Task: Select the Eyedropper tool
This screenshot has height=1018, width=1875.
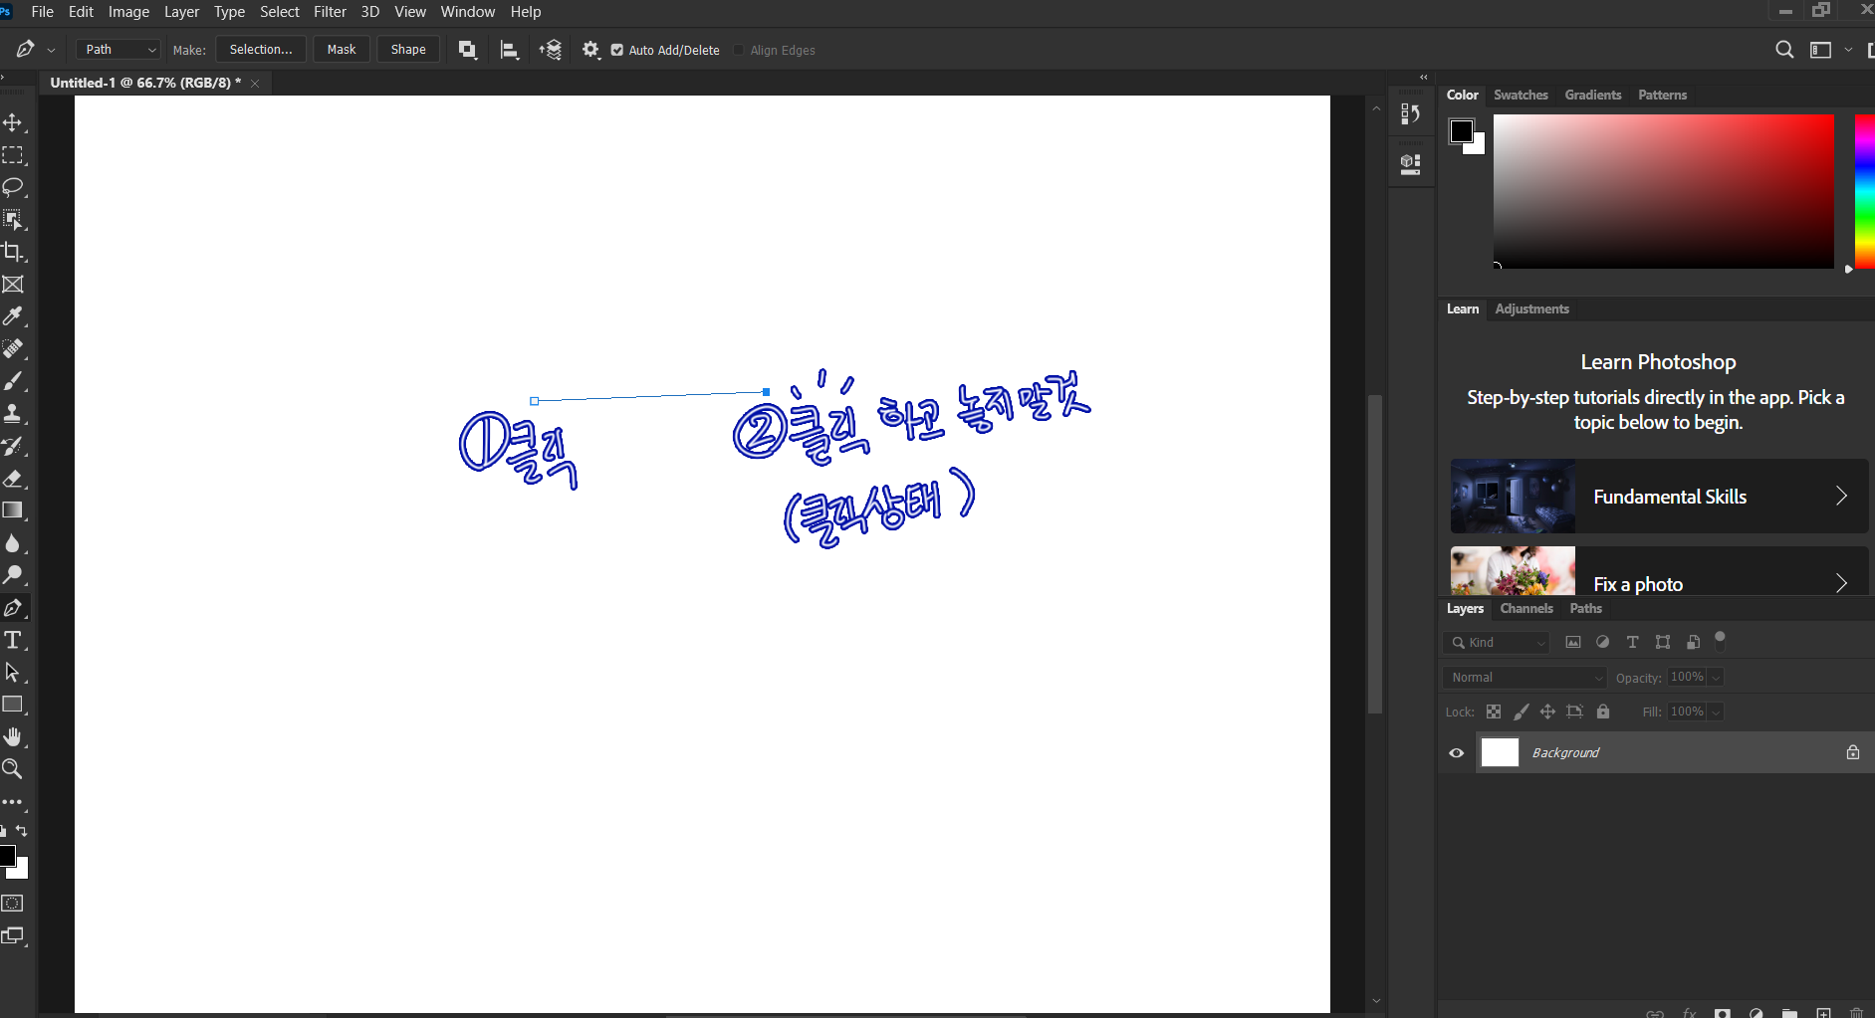Action: pos(13,316)
